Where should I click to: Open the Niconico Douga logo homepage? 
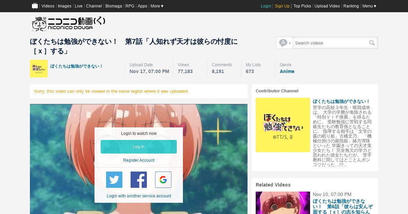(68, 24)
